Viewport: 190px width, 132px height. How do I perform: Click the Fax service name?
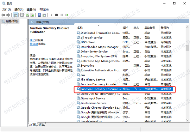[83, 75]
